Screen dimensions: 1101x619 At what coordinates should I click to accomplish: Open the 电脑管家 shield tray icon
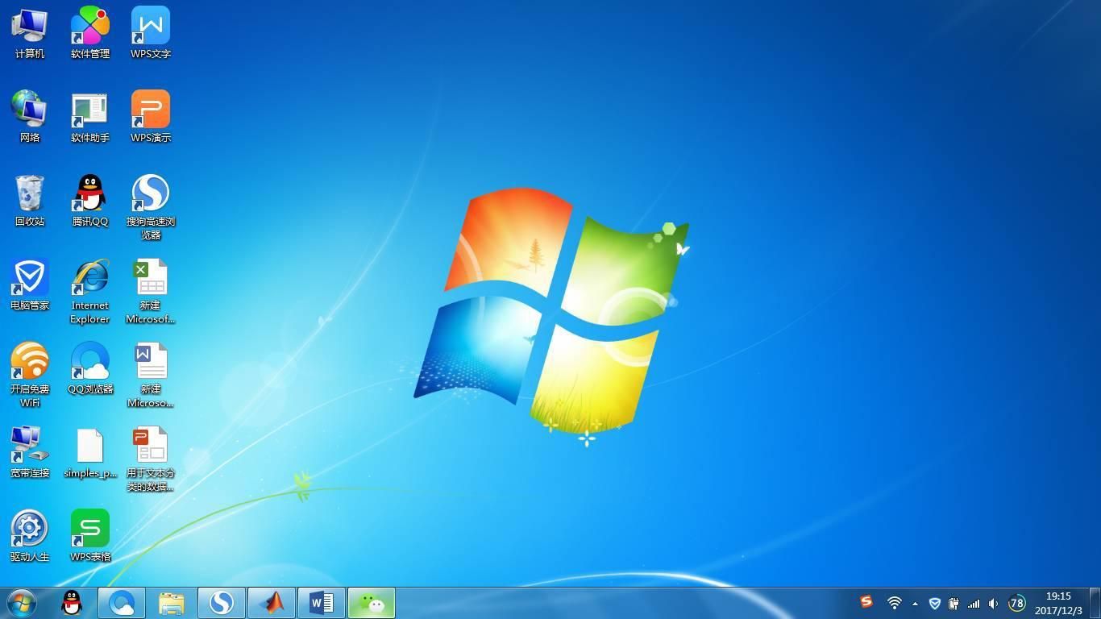point(935,603)
